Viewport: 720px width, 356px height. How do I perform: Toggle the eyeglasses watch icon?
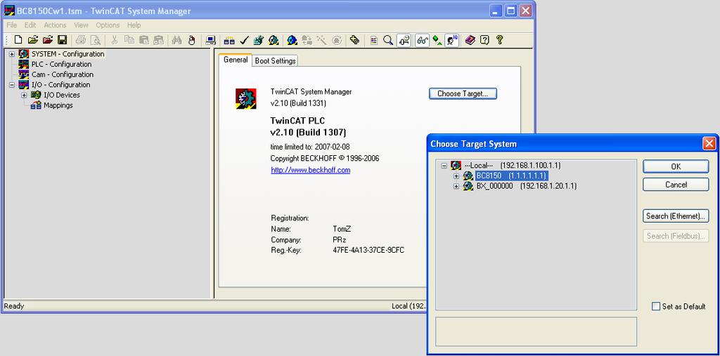[x=423, y=40]
